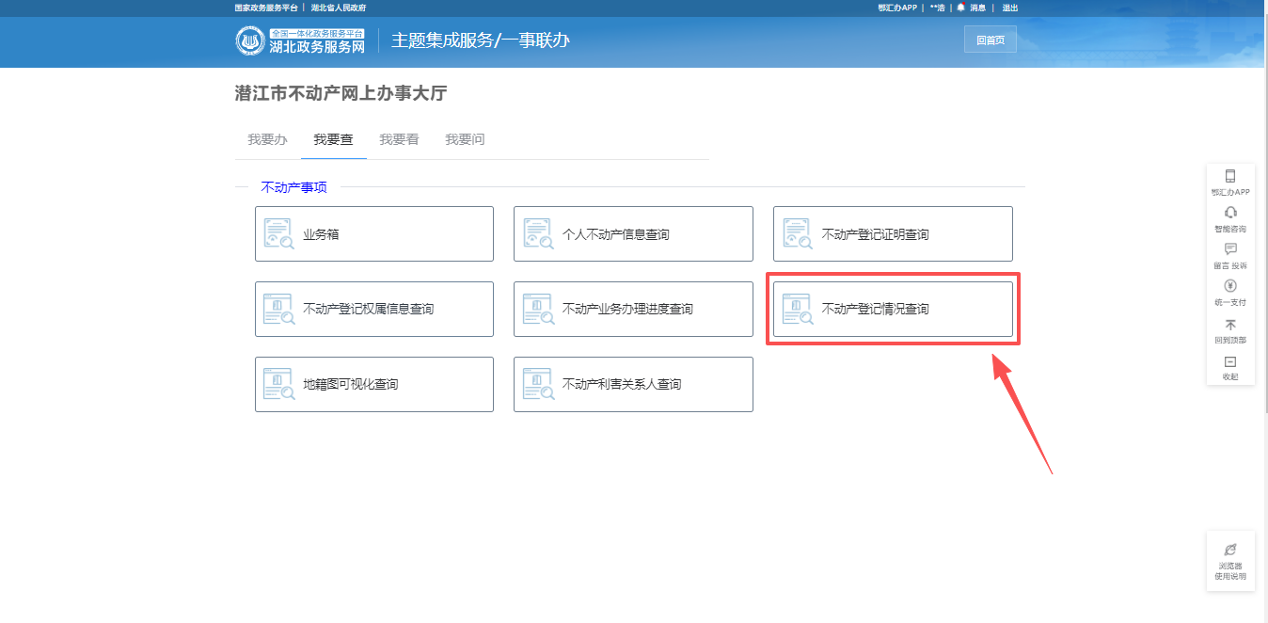Click the 湖北政务服务网 logo

click(x=300, y=40)
